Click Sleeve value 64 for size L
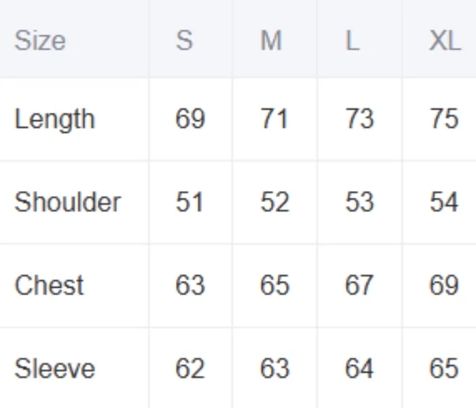 pos(359,369)
